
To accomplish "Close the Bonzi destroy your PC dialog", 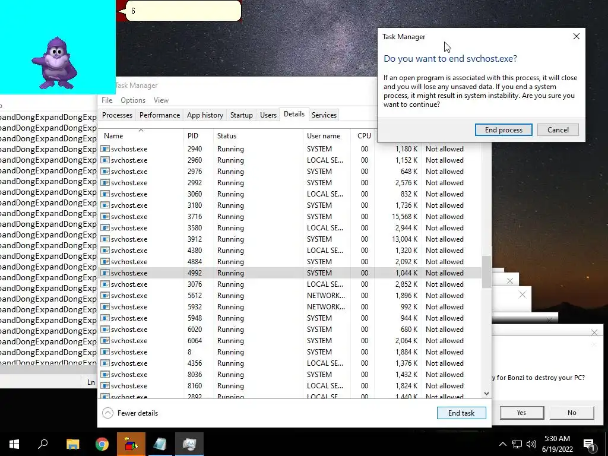I will coord(594,332).
